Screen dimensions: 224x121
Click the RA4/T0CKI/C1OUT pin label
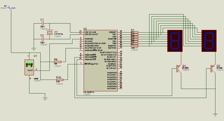point(93,48)
